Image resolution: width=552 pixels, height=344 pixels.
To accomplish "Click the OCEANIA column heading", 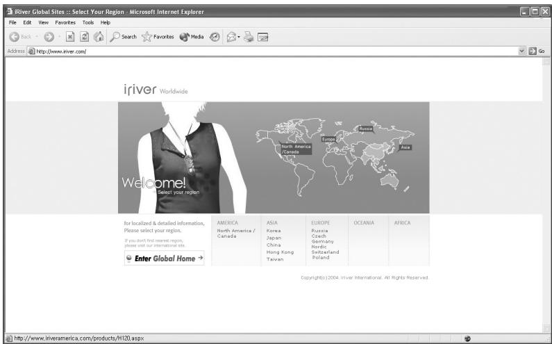I will point(364,223).
